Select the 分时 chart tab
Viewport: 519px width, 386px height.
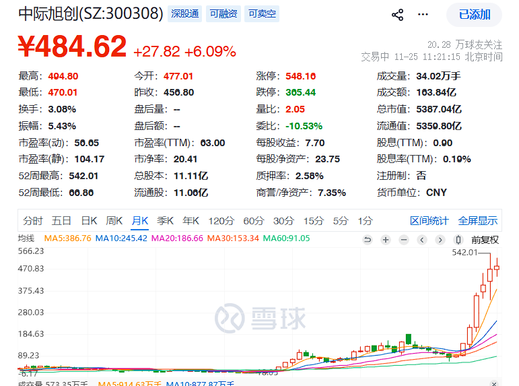[x=33, y=221]
